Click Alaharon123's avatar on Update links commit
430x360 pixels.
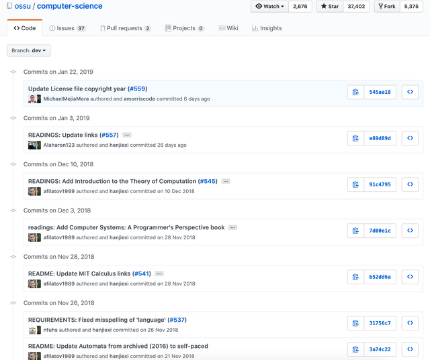32,145
